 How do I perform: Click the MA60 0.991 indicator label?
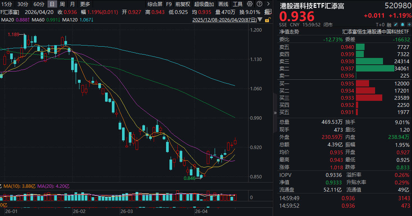(x=46, y=20)
